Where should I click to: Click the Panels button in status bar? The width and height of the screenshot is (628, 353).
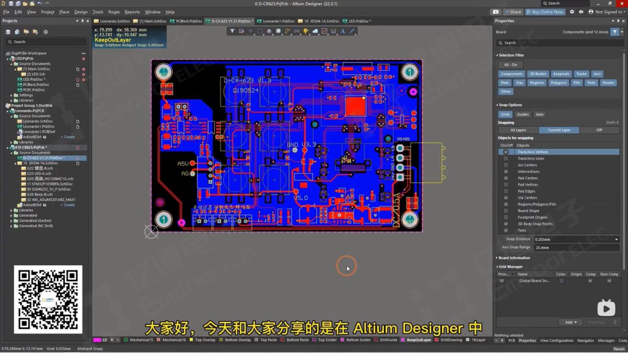(x=619, y=349)
